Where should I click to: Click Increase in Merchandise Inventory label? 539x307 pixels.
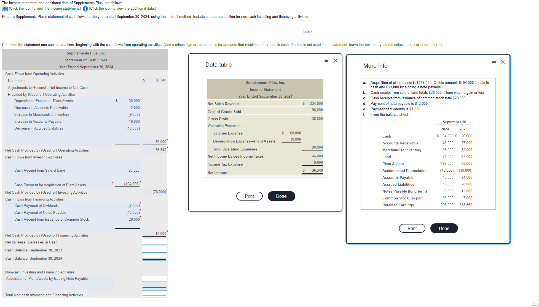42,115
